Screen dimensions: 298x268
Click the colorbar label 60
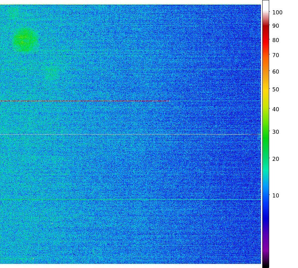click(x=276, y=72)
